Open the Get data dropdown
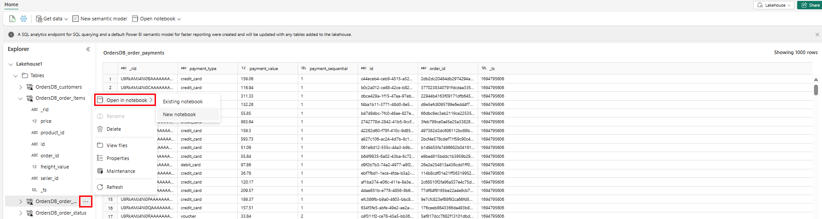Screen dimensions: 822x219 click(x=52, y=19)
